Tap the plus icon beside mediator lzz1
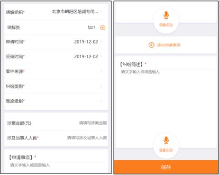The image size is (219, 175). click(x=103, y=28)
